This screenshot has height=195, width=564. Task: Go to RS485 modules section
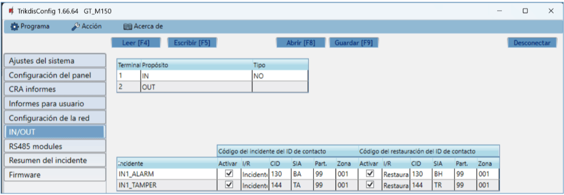pyautogui.click(x=54, y=146)
